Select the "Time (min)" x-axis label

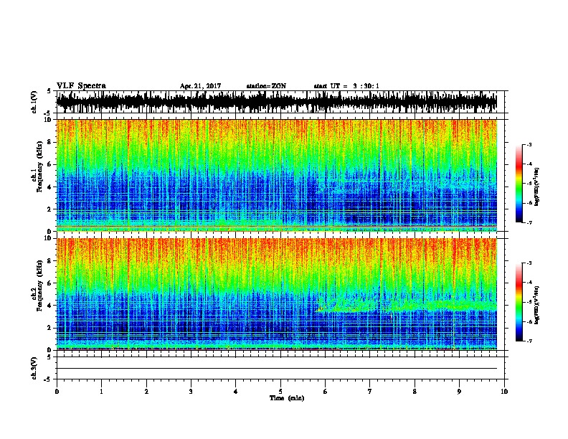point(287,398)
